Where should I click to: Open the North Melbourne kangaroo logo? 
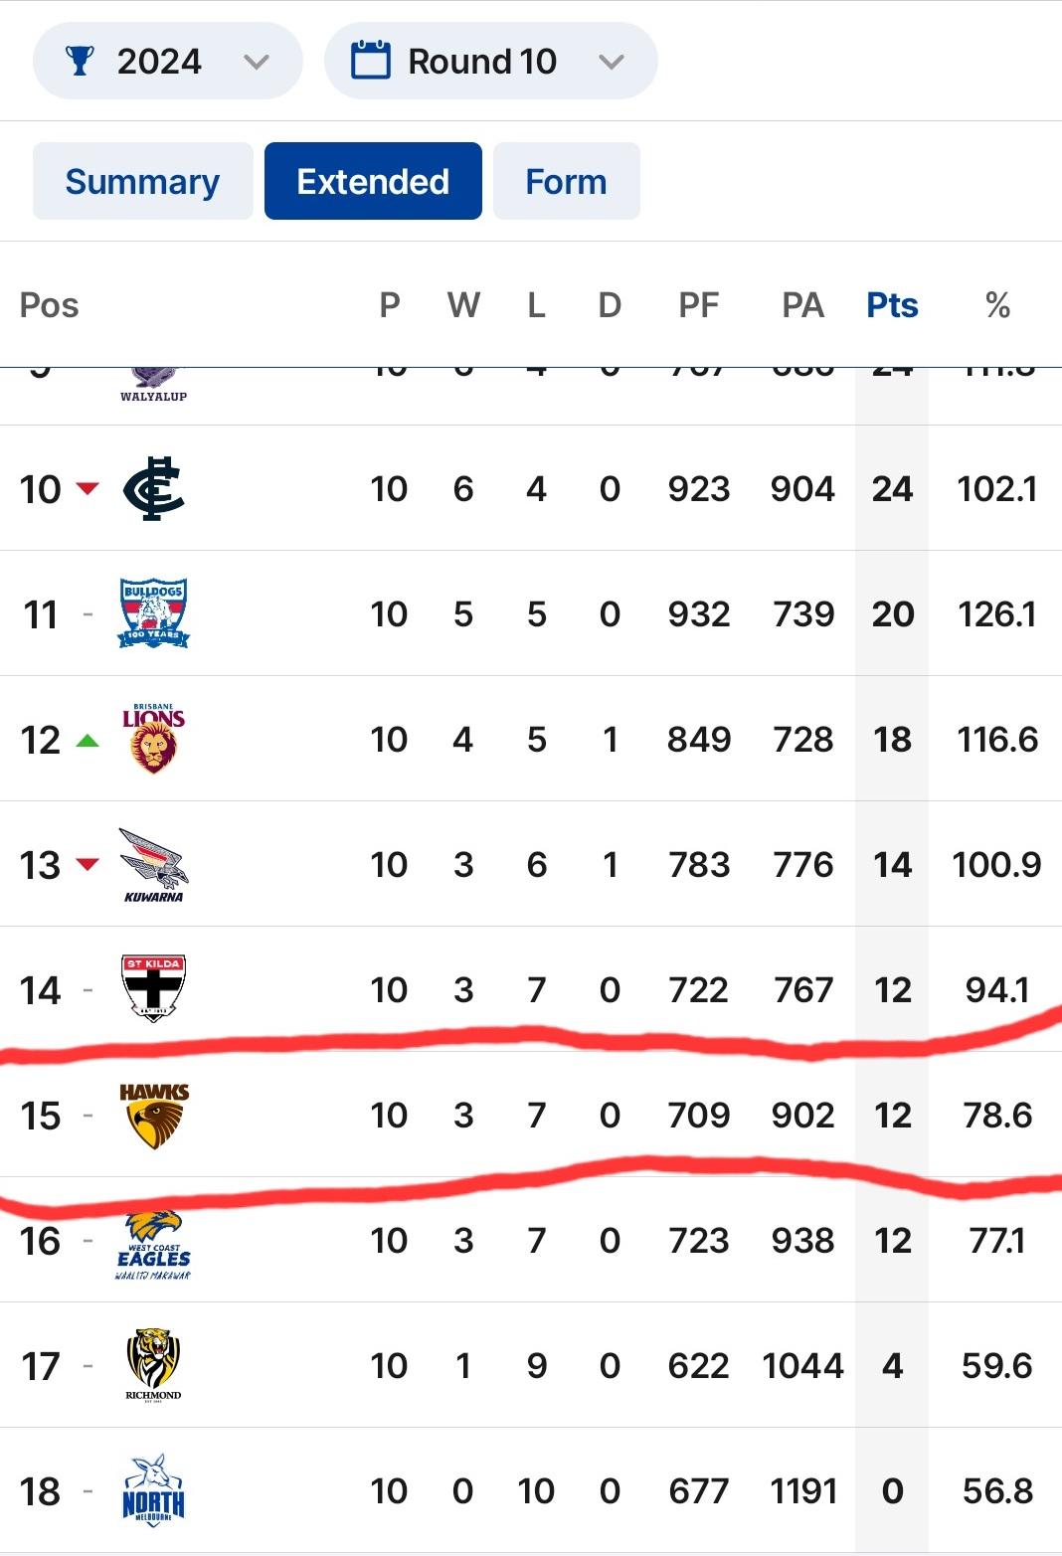coord(154,1490)
